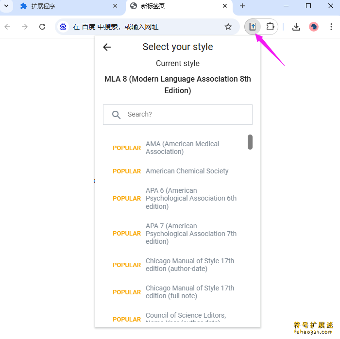Select Chicago 17th edition (full note) style

pos(190,292)
